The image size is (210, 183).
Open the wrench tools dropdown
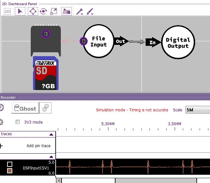click(x=80, y=12)
